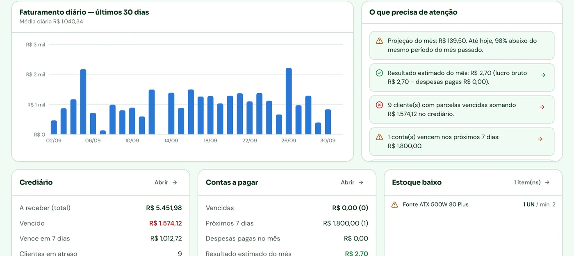Click the Clientes em atraso label
Screen dimensions: 574x256
tap(48, 254)
